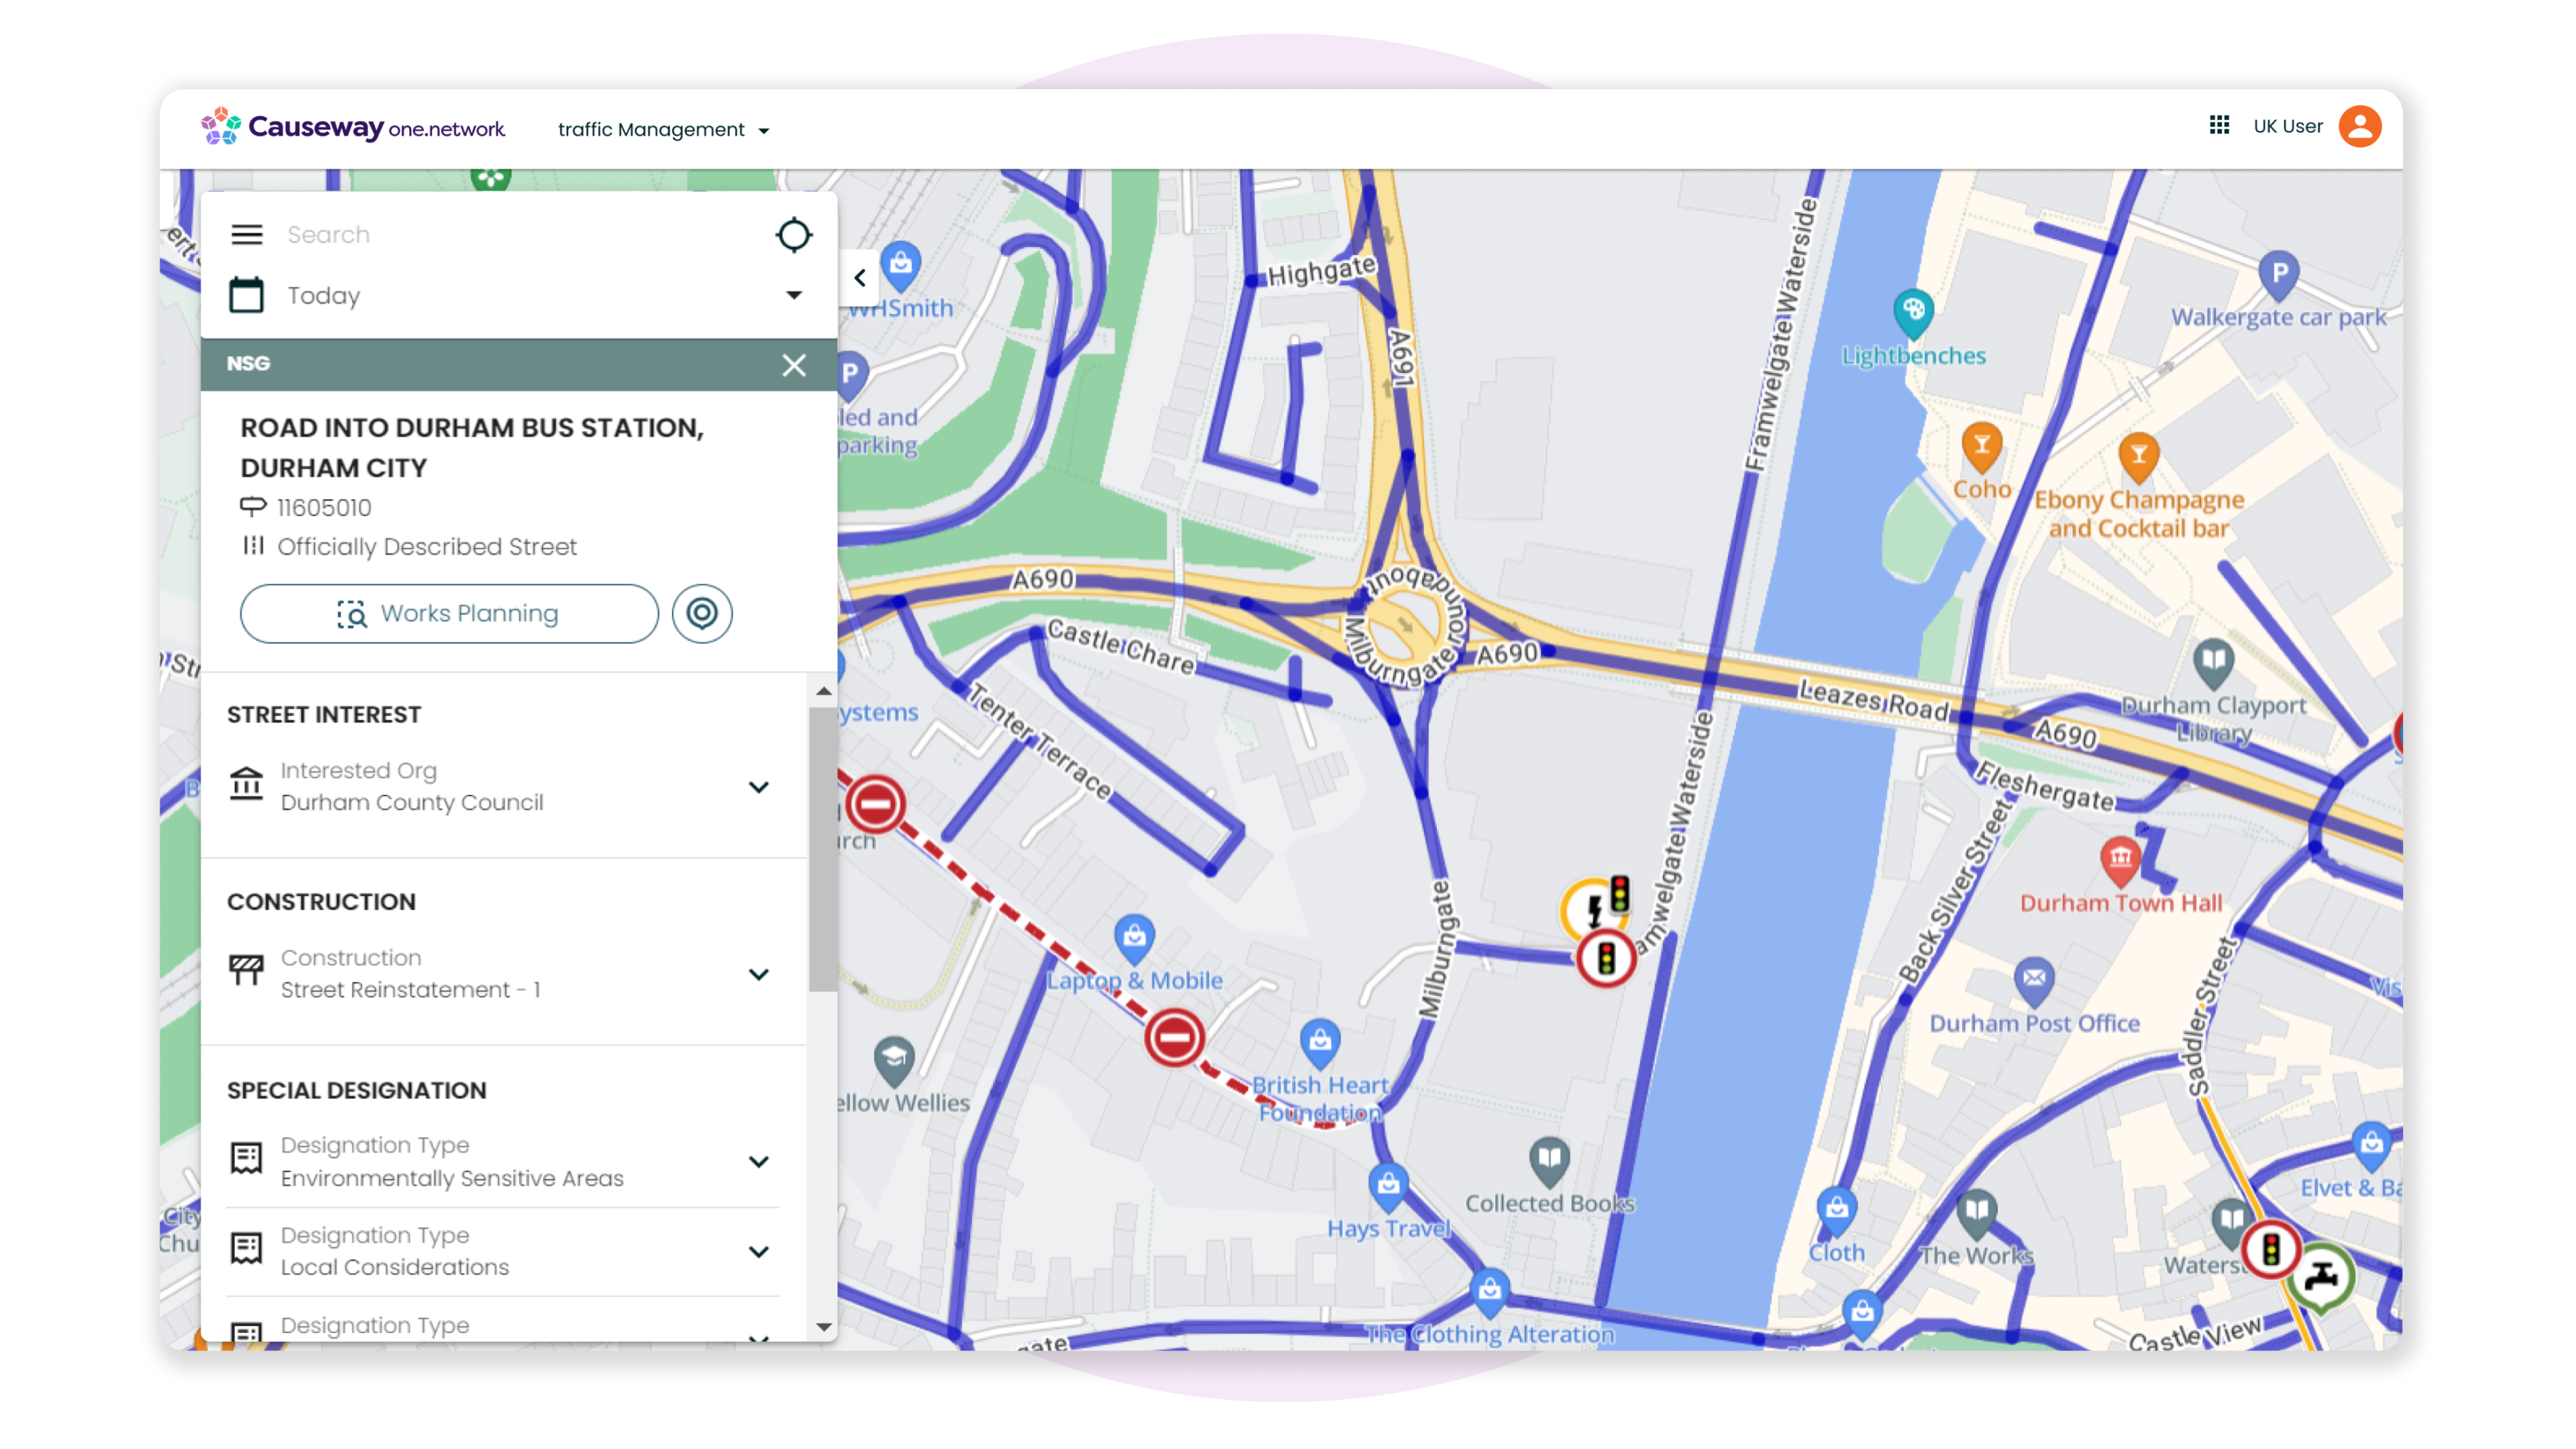Click Officially Described Street text

[427, 547]
